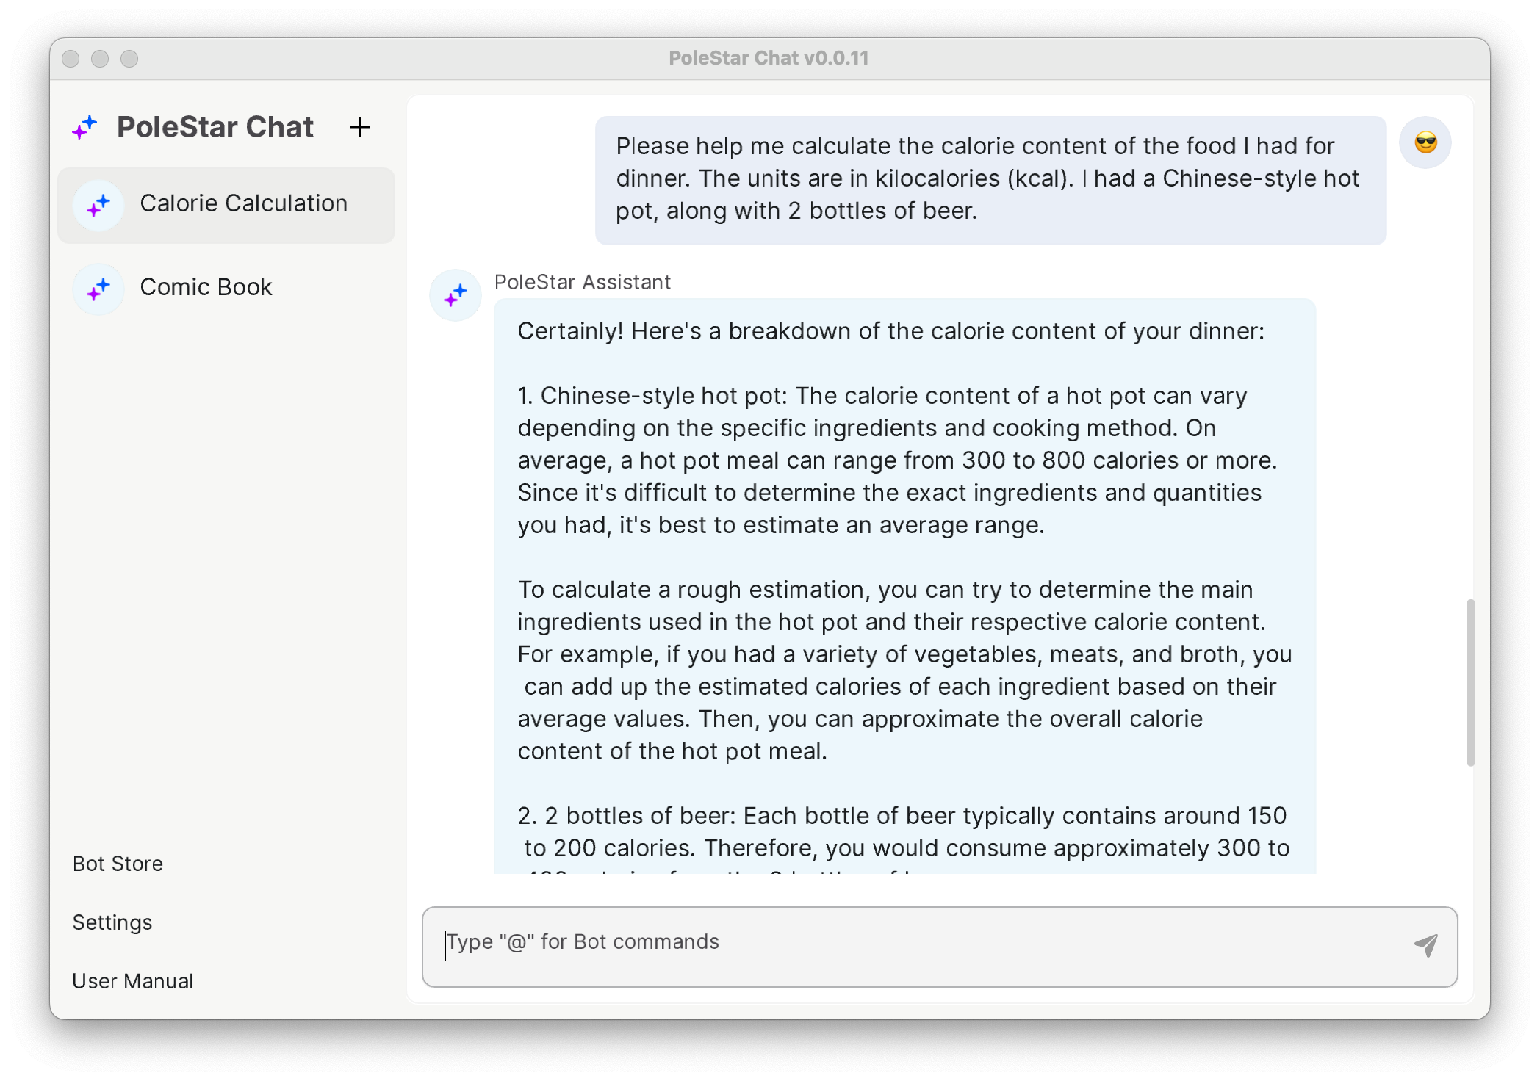The image size is (1540, 1081).
Task: Click the PoleStar Assistant name label
Action: pos(582,282)
